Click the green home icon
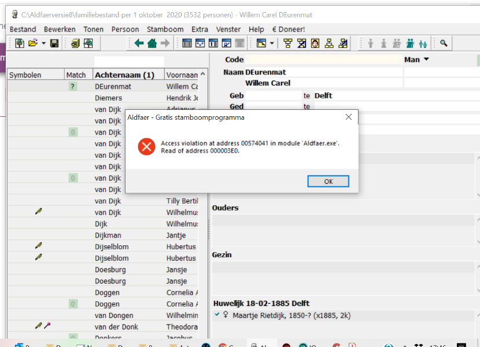 tap(152, 43)
